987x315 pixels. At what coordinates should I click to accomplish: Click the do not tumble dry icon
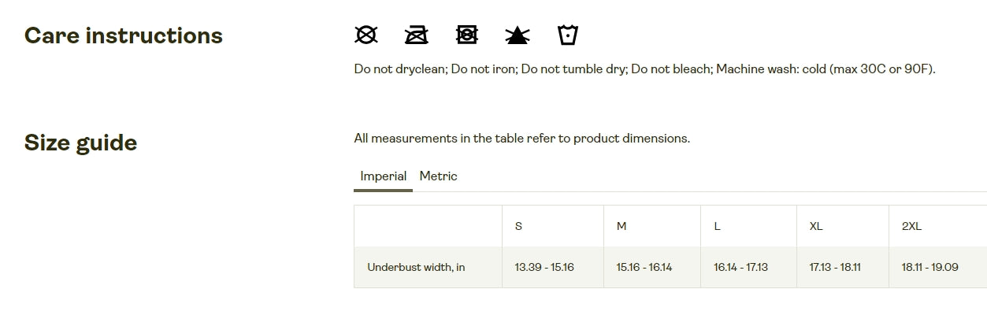(467, 35)
